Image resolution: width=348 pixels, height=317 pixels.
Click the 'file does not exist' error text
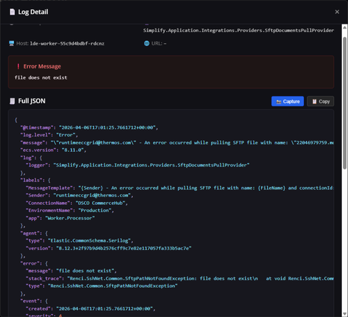tap(41, 77)
